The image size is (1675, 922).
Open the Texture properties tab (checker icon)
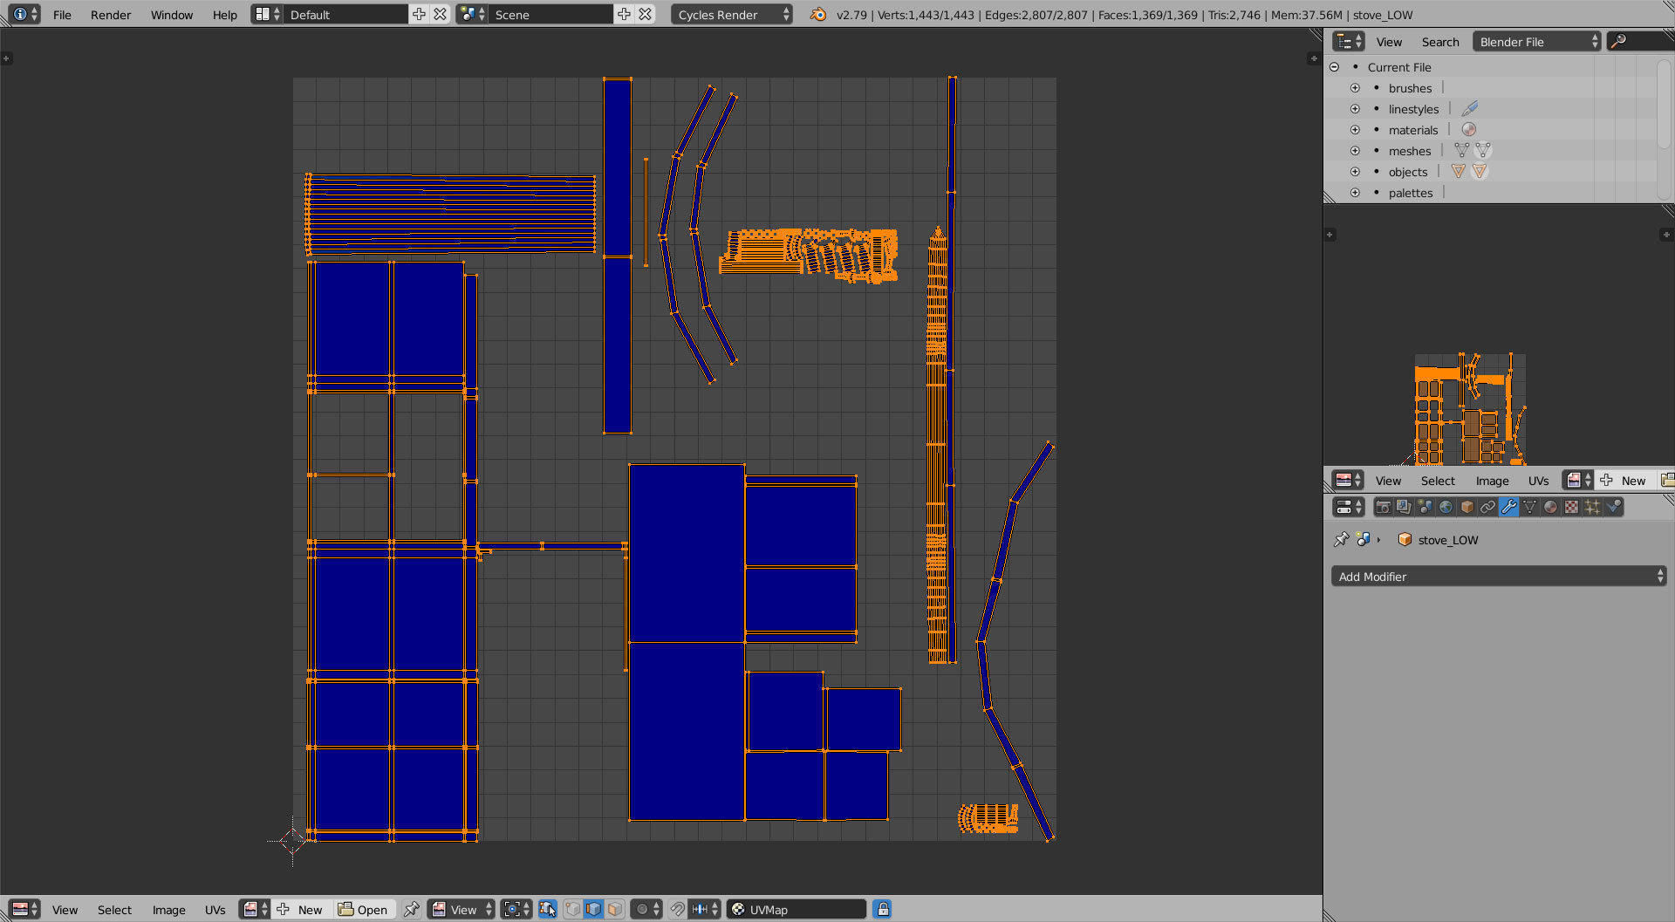[x=1571, y=507]
